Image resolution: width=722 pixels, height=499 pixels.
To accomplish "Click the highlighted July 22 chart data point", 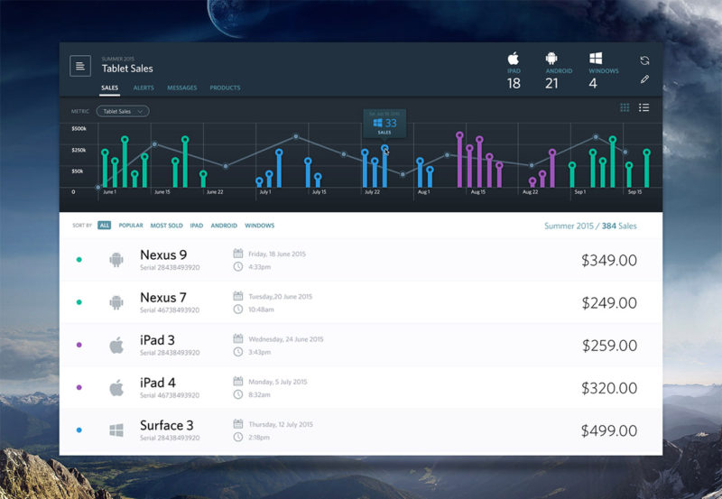I will (384, 148).
